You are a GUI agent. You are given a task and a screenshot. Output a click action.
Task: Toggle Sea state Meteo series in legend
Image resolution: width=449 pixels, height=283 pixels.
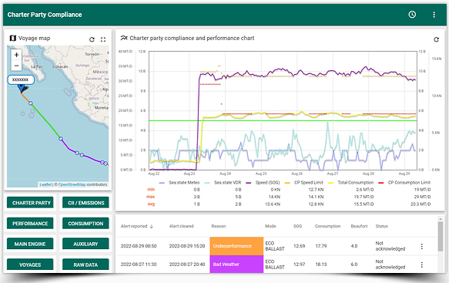coord(179,182)
